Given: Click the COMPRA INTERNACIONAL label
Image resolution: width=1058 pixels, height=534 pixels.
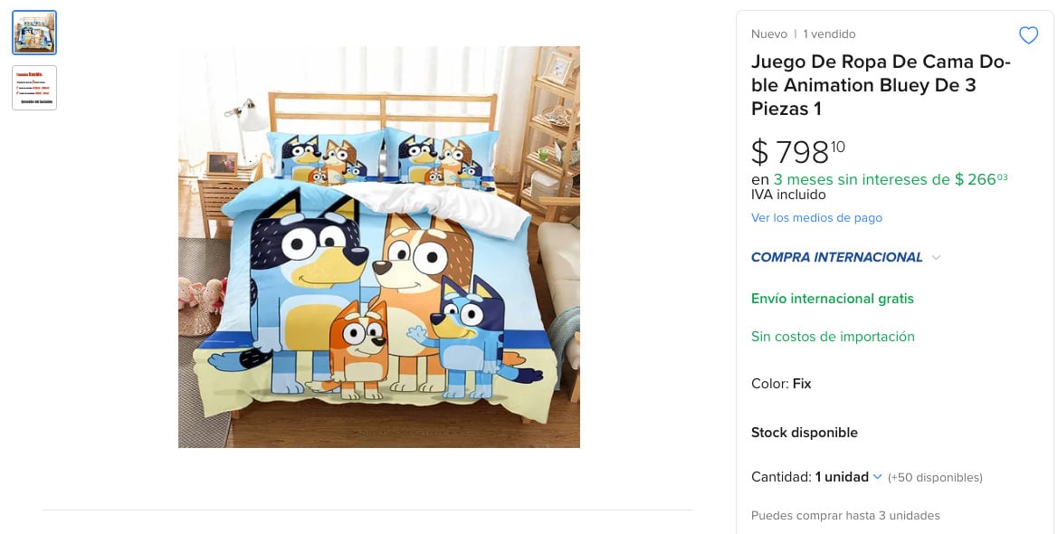Looking at the screenshot, I should click(x=836, y=258).
